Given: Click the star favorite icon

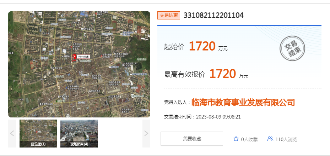Looking at the screenshot, I should pyautogui.click(x=236, y=139).
